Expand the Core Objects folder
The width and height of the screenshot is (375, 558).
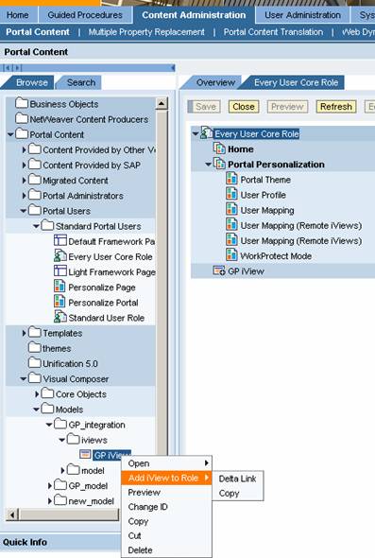(37, 394)
